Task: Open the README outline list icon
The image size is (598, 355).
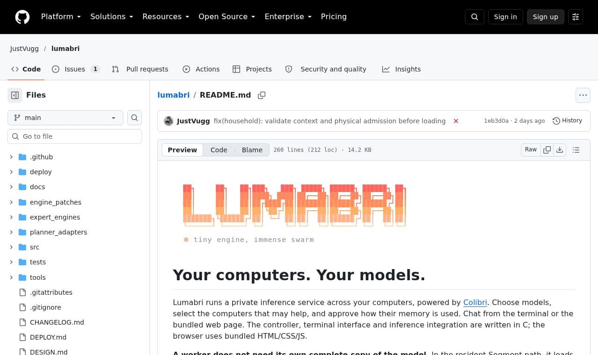Action: (x=576, y=150)
